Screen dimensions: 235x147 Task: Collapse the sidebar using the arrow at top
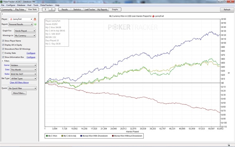pos(2,14)
